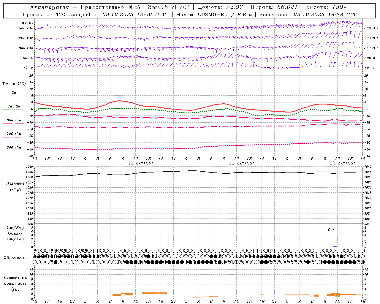The height and width of the screenshot is (304, 380).
Task: Click the '(мм/3ч.)' precipitation unit label
Action: tap(15, 228)
